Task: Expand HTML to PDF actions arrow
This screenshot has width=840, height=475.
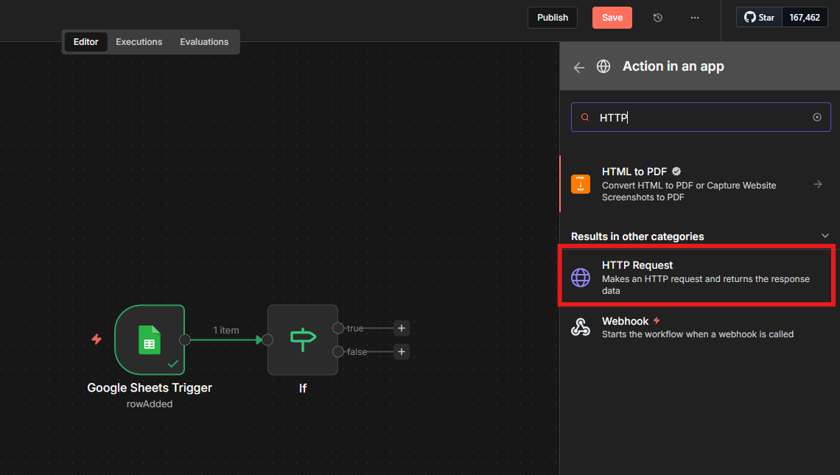Action: point(818,184)
